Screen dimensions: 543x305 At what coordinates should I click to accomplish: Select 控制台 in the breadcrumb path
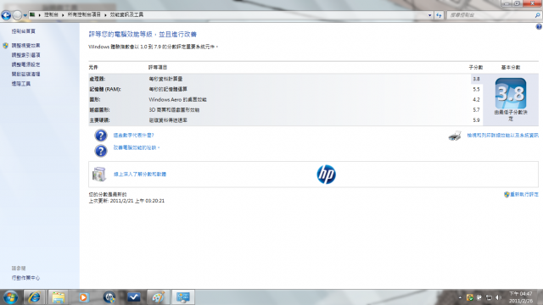51,15
